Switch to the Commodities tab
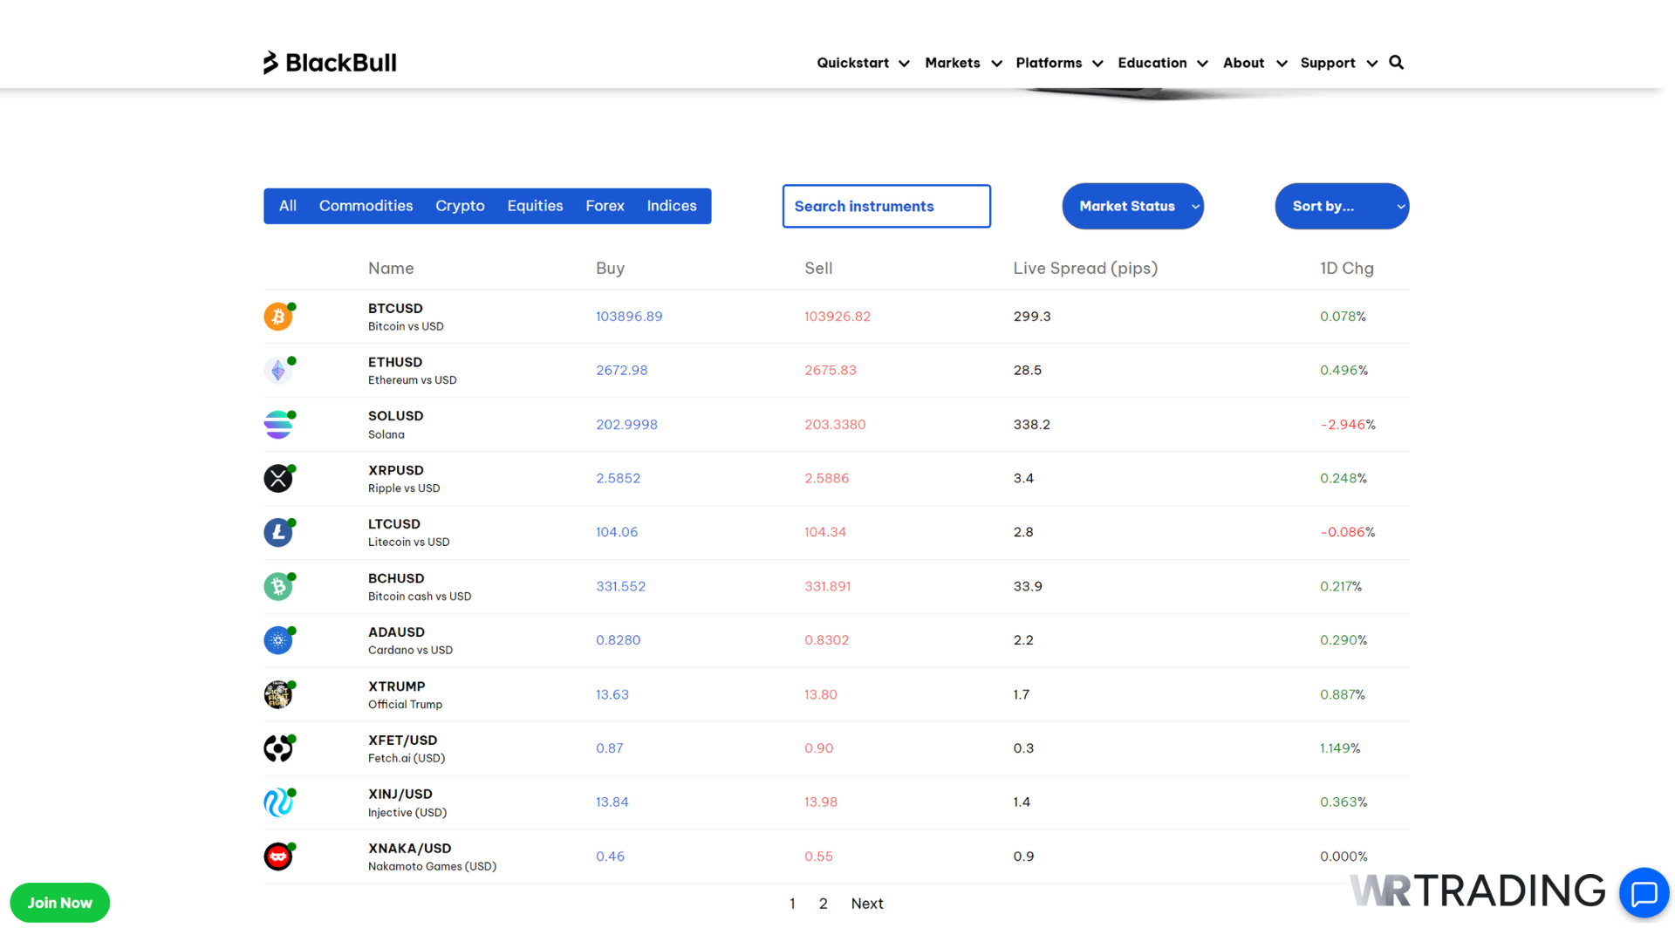1675x942 pixels. click(366, 206)
